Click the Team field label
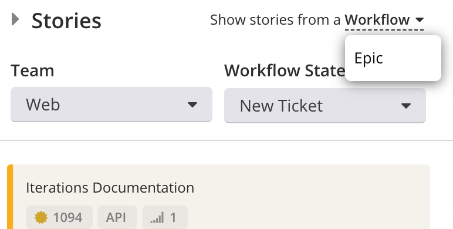Viewport: 453px width, 229px height. point(32,70)
